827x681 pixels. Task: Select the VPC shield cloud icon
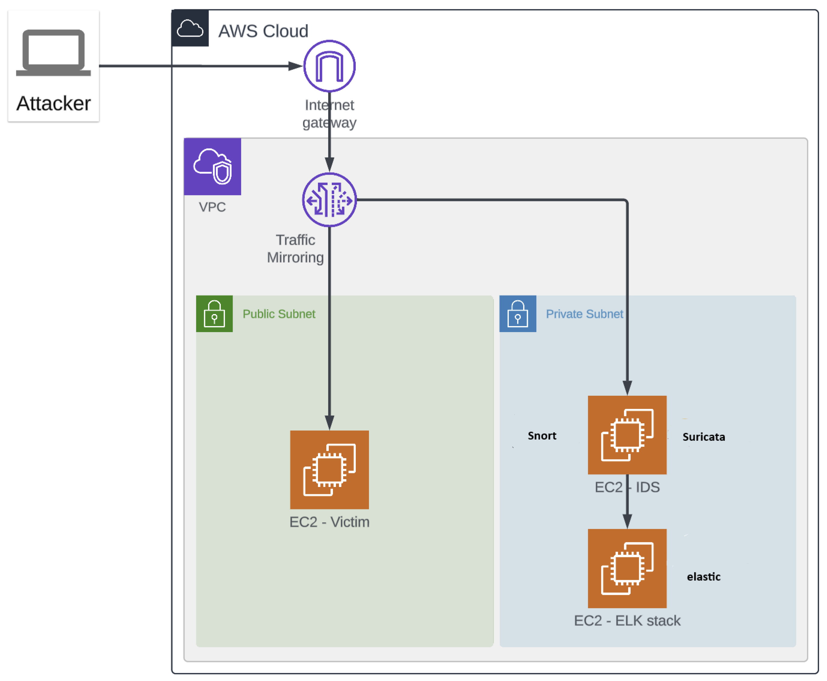point(213,167)
